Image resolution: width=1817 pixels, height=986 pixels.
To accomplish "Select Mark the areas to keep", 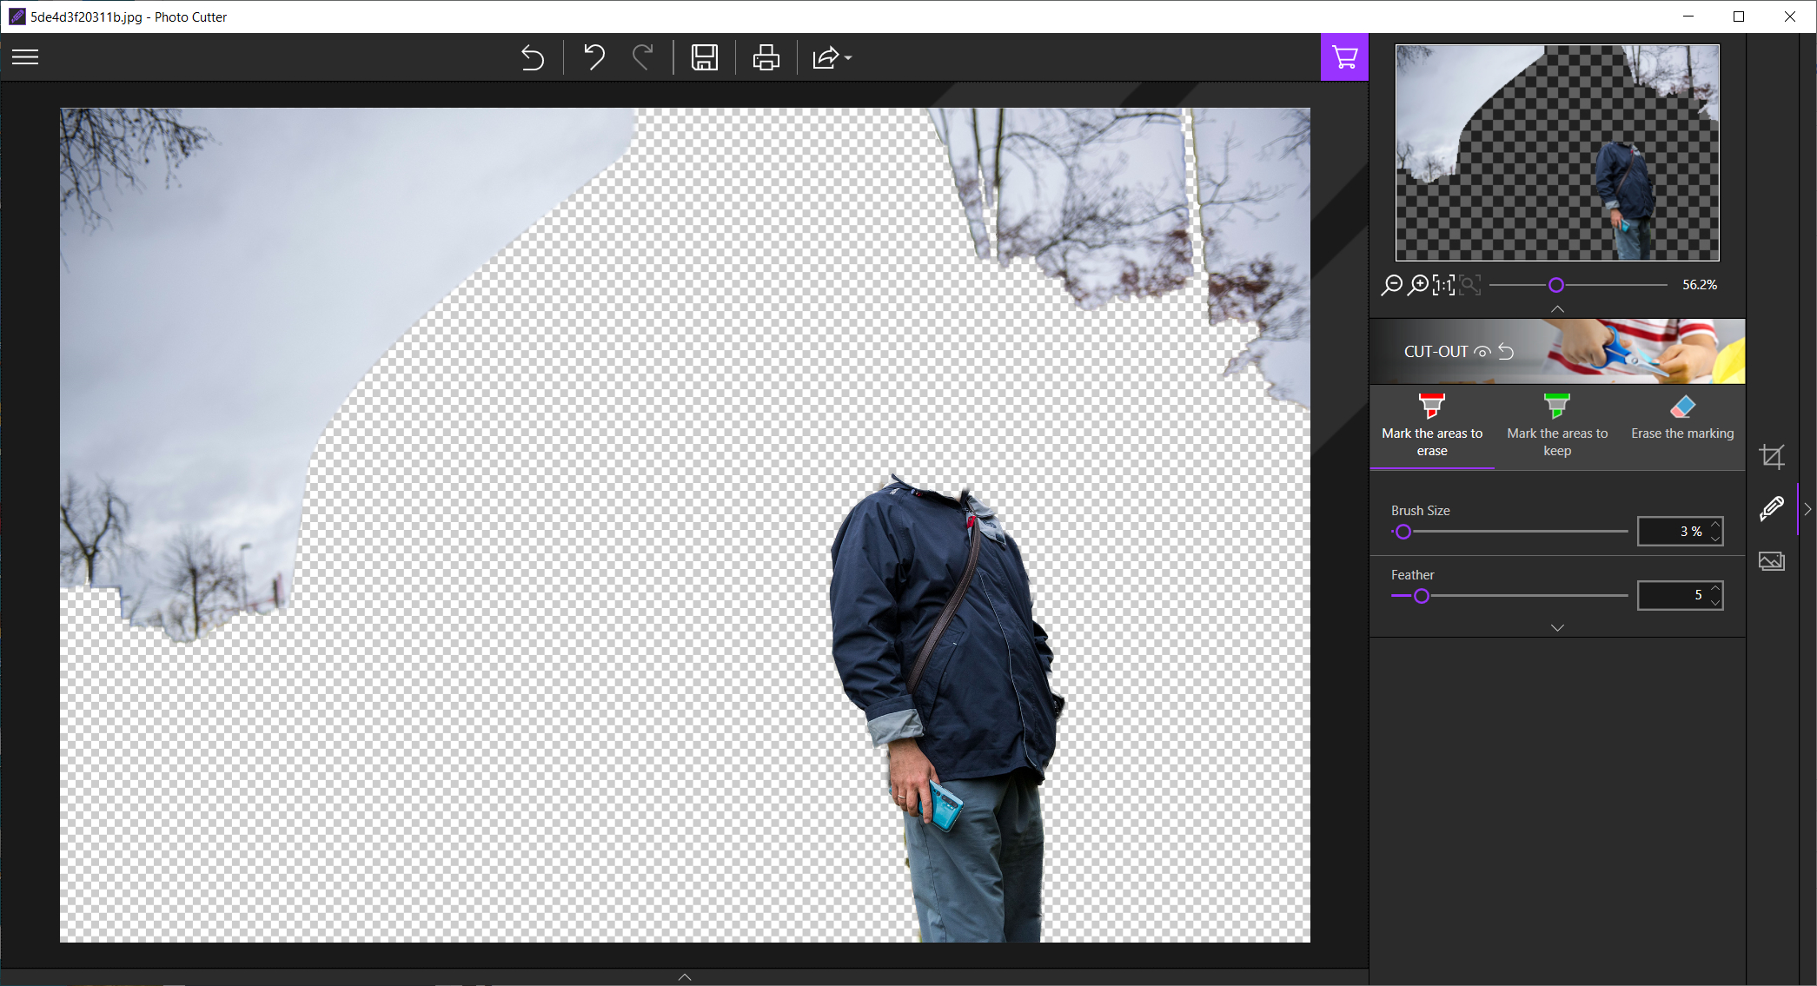I will pyautogui.click(x=1556, y=427).
